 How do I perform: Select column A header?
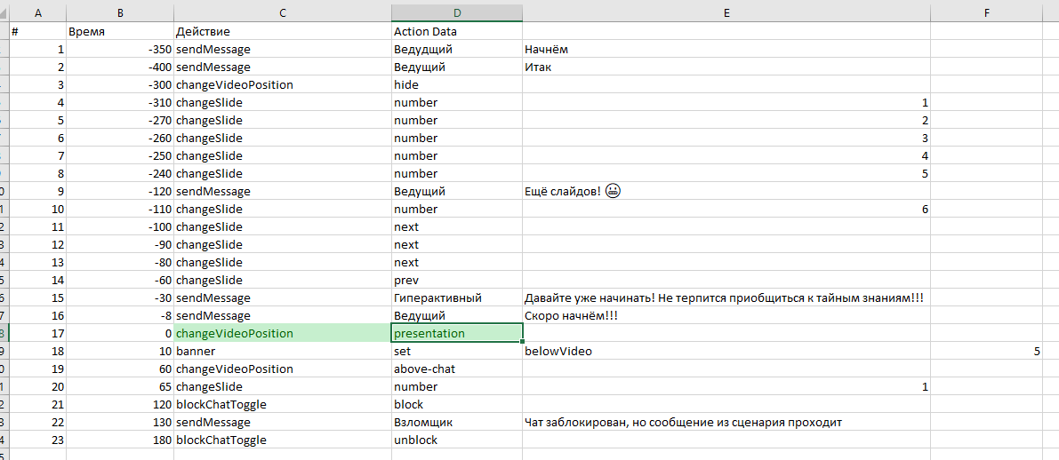(38, 12)
